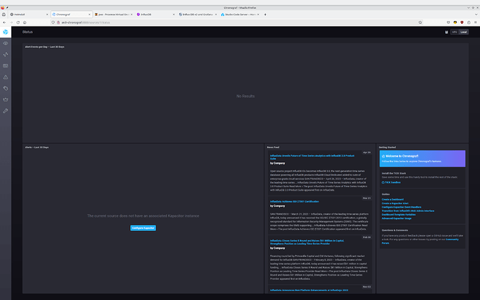The height and width of the screenshot is (300, 480).
Task: Click the arch-chronograf URL address field
Action: (x=239, y=22)
